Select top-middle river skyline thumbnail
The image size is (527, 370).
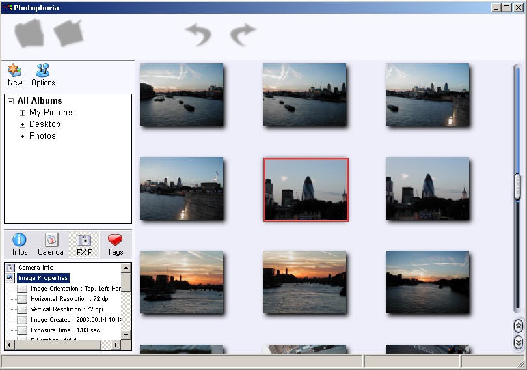(304, 94)
